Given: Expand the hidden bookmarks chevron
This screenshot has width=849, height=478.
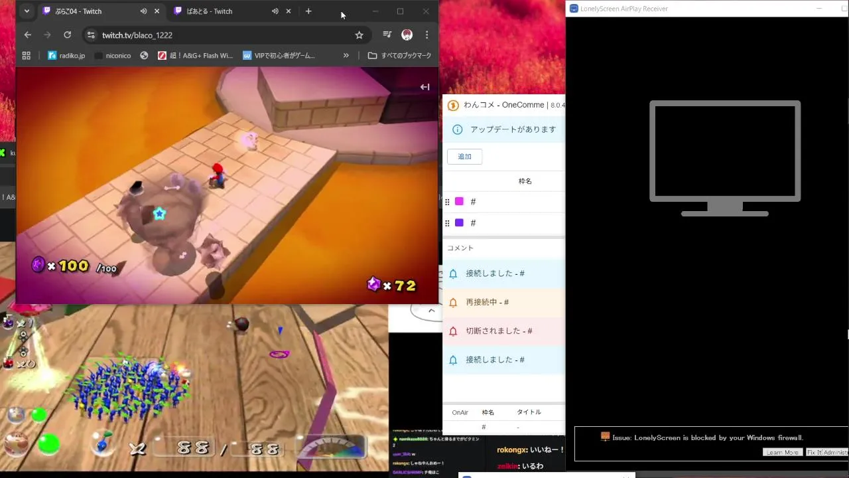Looking at the screenshot, I should tap(346, 56).
